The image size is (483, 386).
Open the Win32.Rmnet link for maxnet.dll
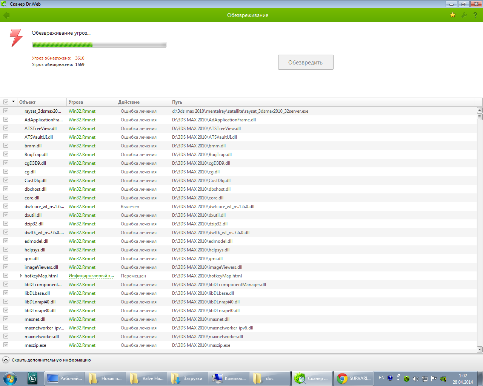[82, 319]
